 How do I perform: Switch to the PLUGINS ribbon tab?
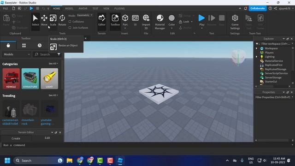[x=119, y=8]
